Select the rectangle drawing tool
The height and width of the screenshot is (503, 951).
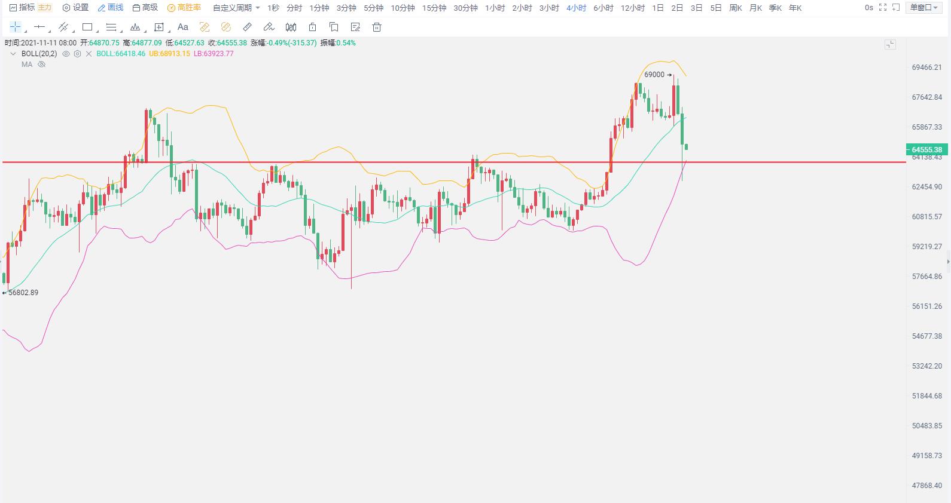pos(87,27)
